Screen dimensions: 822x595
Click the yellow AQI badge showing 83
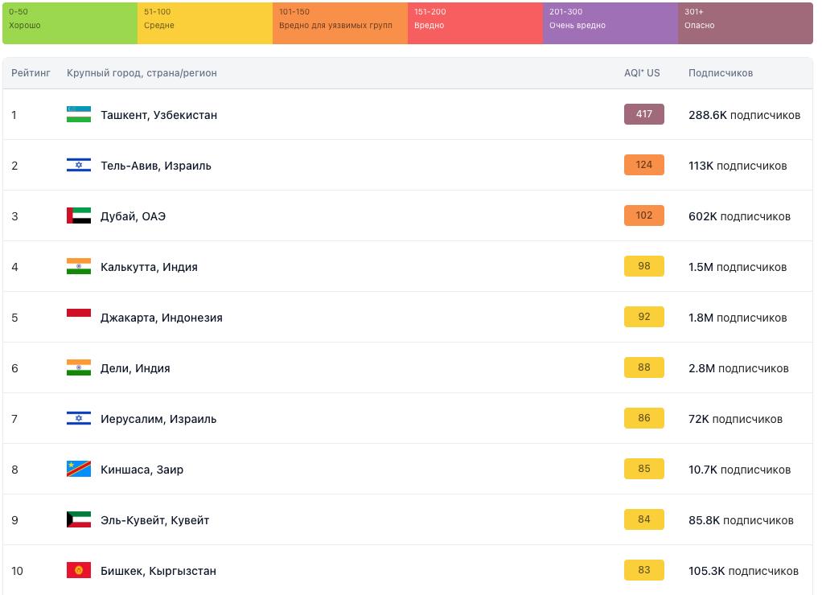643,570
